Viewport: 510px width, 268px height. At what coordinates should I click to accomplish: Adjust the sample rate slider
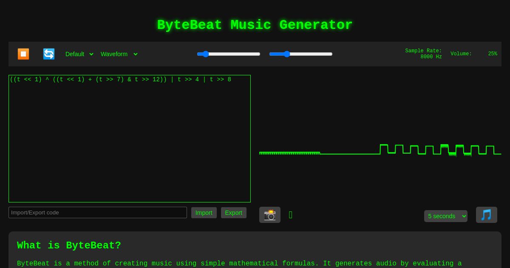click(x=229, y=54)
